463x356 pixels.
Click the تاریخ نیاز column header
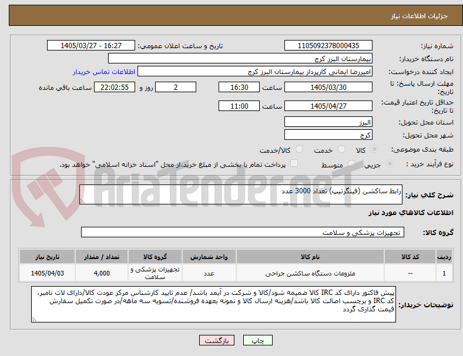[x=47, y=257]
